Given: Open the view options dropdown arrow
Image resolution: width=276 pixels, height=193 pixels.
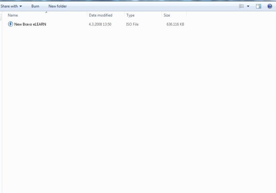Looking at the screenshot, I should click(248, 6).
